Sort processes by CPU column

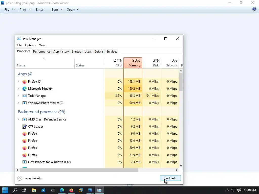coord(114,63)
